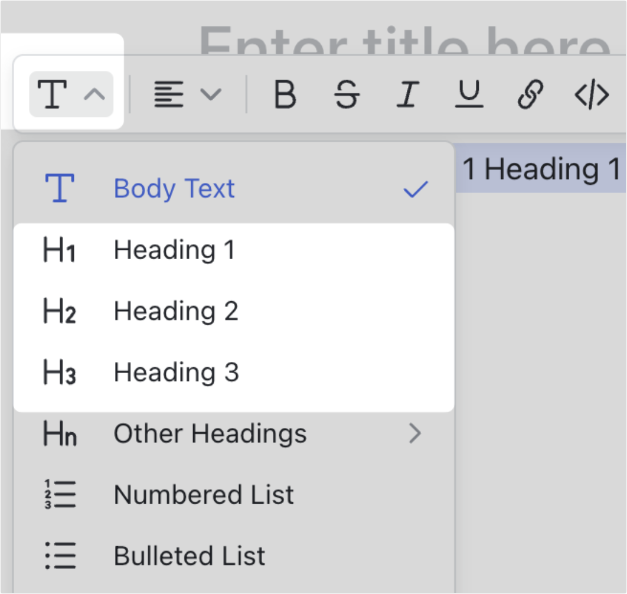627x594 pixels.
Task: Expand the Other Headings submenu
Action: click(210, 433)
